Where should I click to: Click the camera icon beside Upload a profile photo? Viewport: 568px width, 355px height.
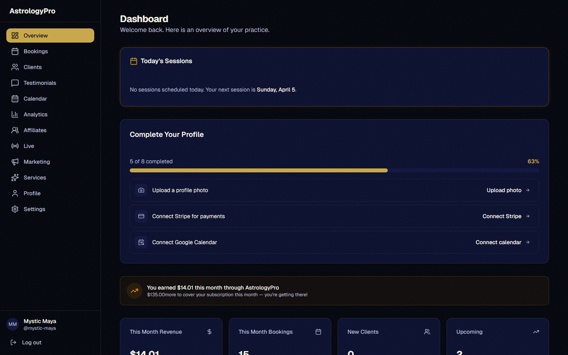pos(141,190)
